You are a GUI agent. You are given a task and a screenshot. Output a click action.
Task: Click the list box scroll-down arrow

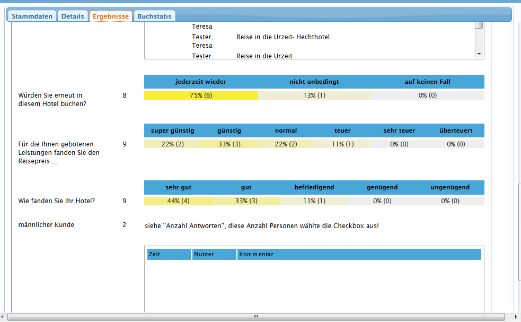coord(479,54)
